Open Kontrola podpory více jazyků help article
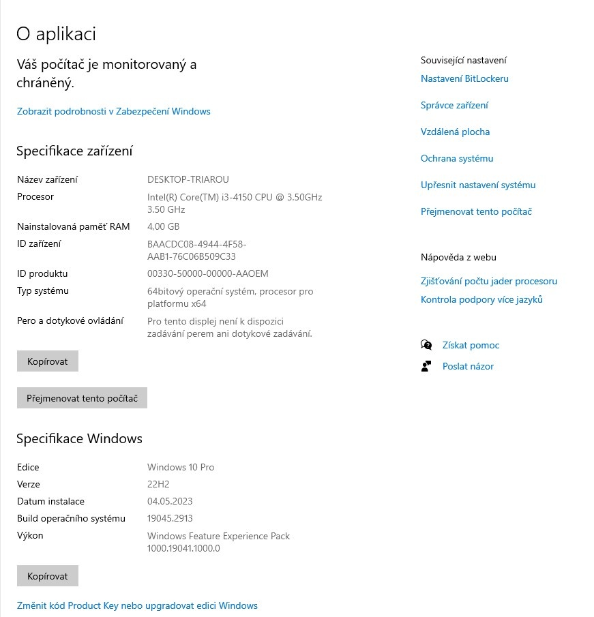Screen dimensions: 594x617 coord(481,299)
